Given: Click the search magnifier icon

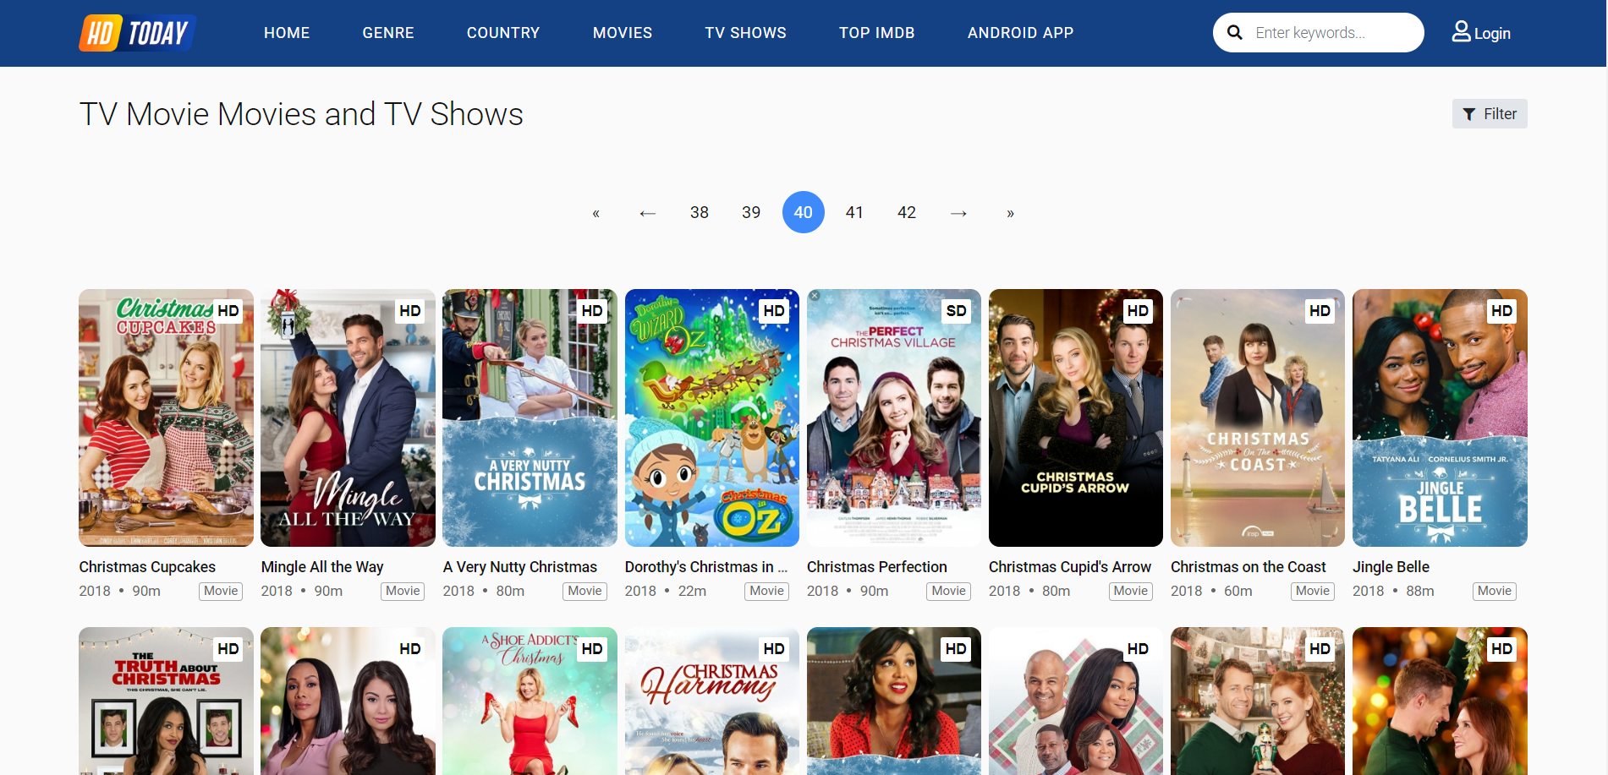Looking at the screenshot, I should [1234, 33].
